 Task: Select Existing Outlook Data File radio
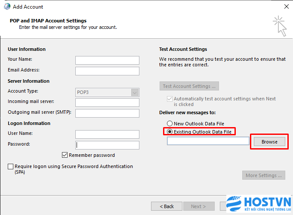pos(170,132)
